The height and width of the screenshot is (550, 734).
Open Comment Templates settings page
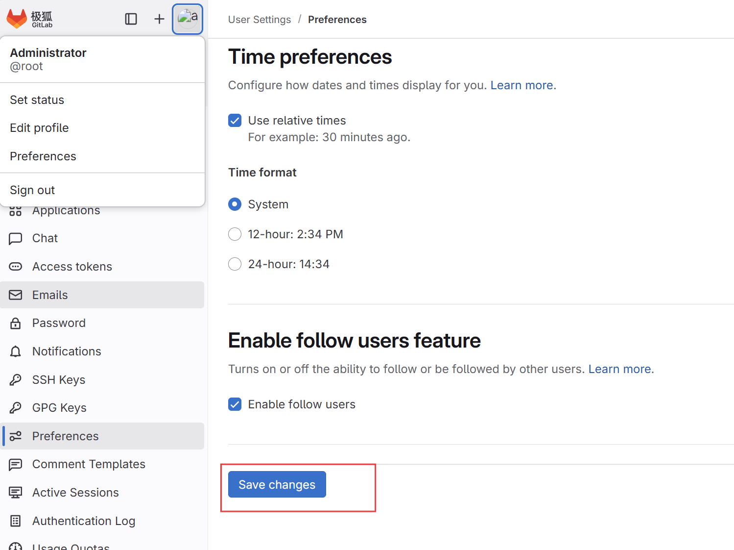pyautogui.click(x=102, y=464)
